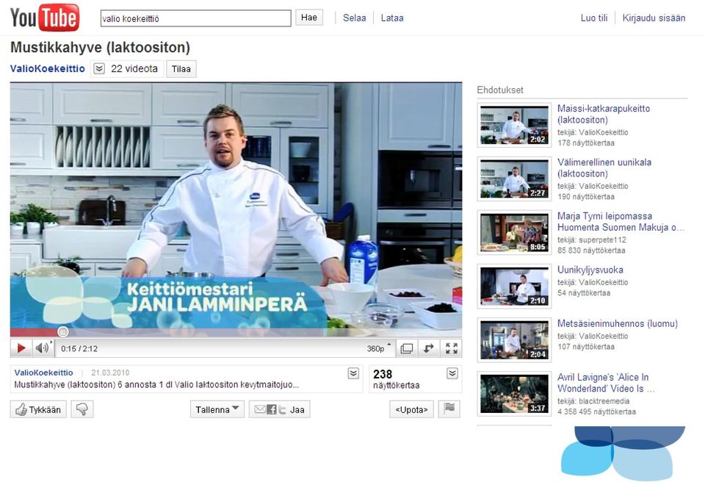Open the 360p quality menu
The height and width of the screenshot is (485, 705).
coord(379,348)
